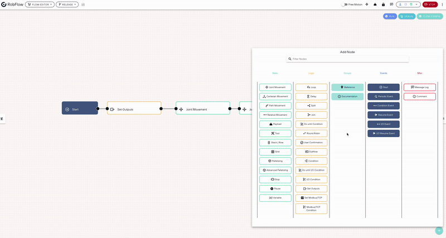The height and width of the screenshot is (238, 446).
Task: Select the Joint Movement node on the canvas
Action: click(203, 108)
